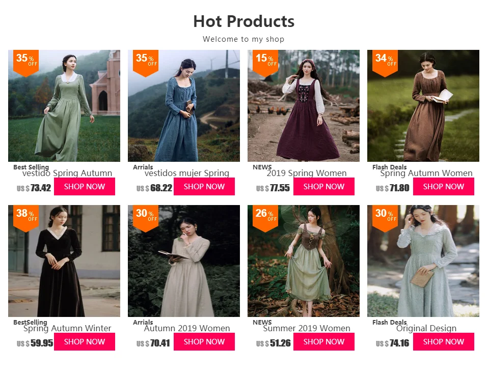The image size is (488, 377).
Task: Open the Spring Autumn Women product title
Action: [426, 173]
